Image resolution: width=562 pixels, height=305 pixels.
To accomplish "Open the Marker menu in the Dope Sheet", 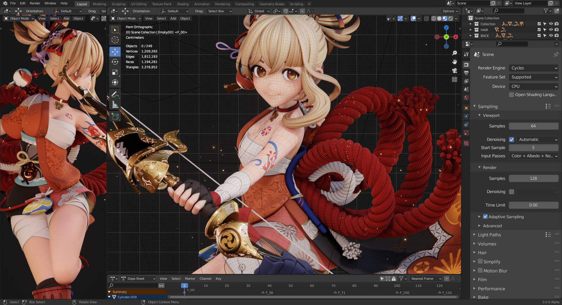I will [x=190, y=279].
